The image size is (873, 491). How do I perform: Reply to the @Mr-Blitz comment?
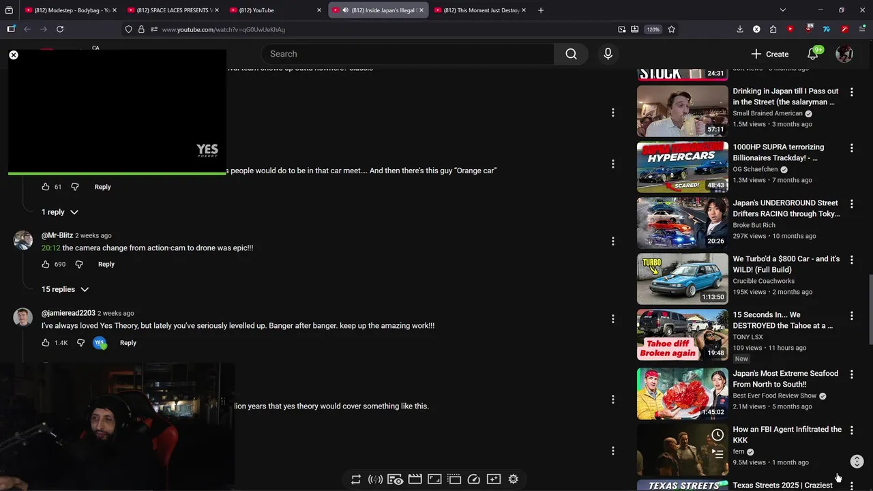click(106, 264)
